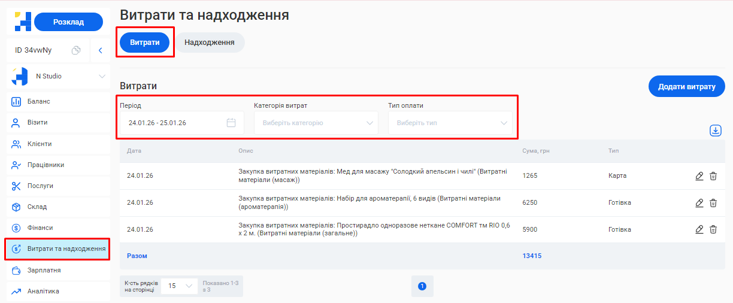Click the Сума, грн column header
The height and width of the screenshot is (303, 733).
(x=536, y=150)
